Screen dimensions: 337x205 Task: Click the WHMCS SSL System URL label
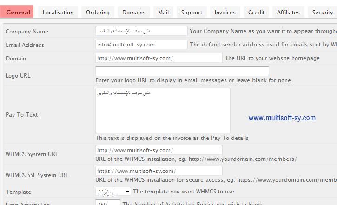37,175
